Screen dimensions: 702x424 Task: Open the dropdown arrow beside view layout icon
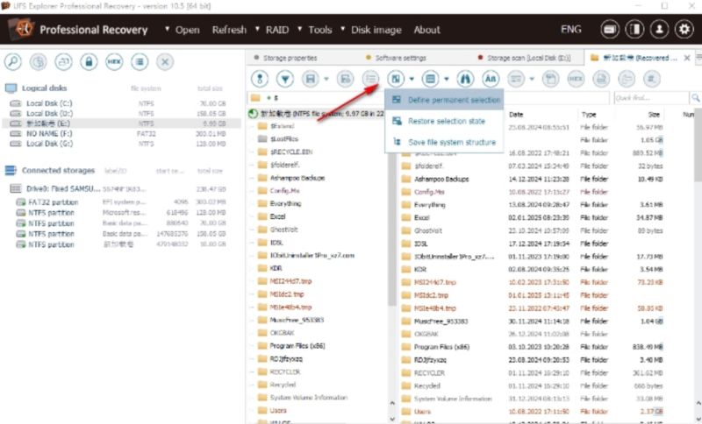pyautogui.click(x=447, y=79)
